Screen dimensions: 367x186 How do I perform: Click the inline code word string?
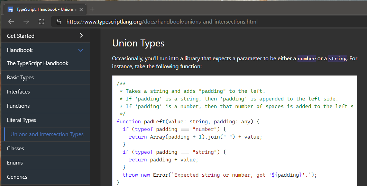pyautogui.click(x=338, y=59)
